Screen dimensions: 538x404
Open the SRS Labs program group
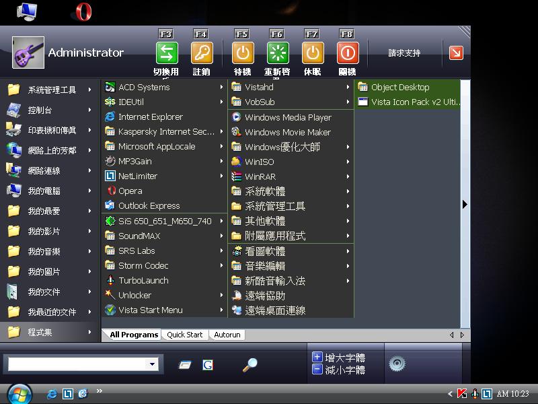165,250
